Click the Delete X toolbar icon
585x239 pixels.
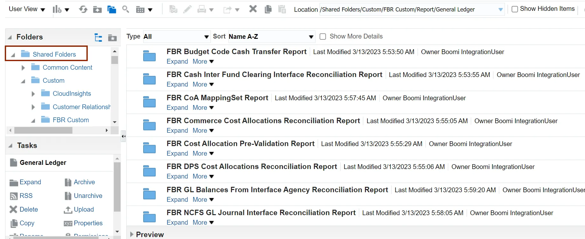click(253, 9)
